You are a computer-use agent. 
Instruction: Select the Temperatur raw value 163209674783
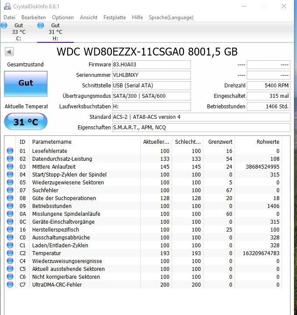tap(261, 253)
